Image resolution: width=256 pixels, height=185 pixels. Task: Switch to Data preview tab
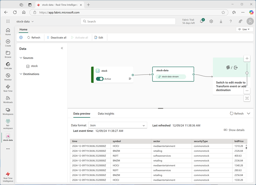[82, 114]
